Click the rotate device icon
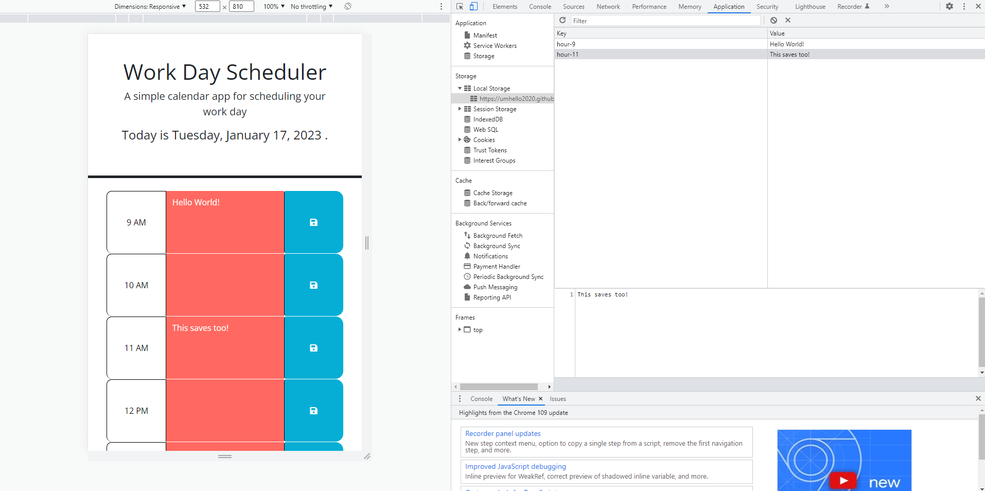 click(x=348, y=6)
